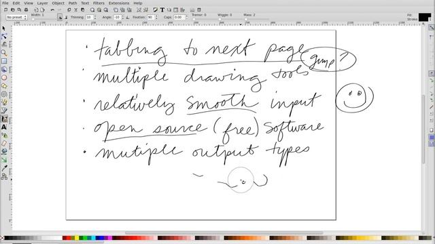435x244 pixels.
Task: Select the Stars and polygons tool
Action: 4,86
